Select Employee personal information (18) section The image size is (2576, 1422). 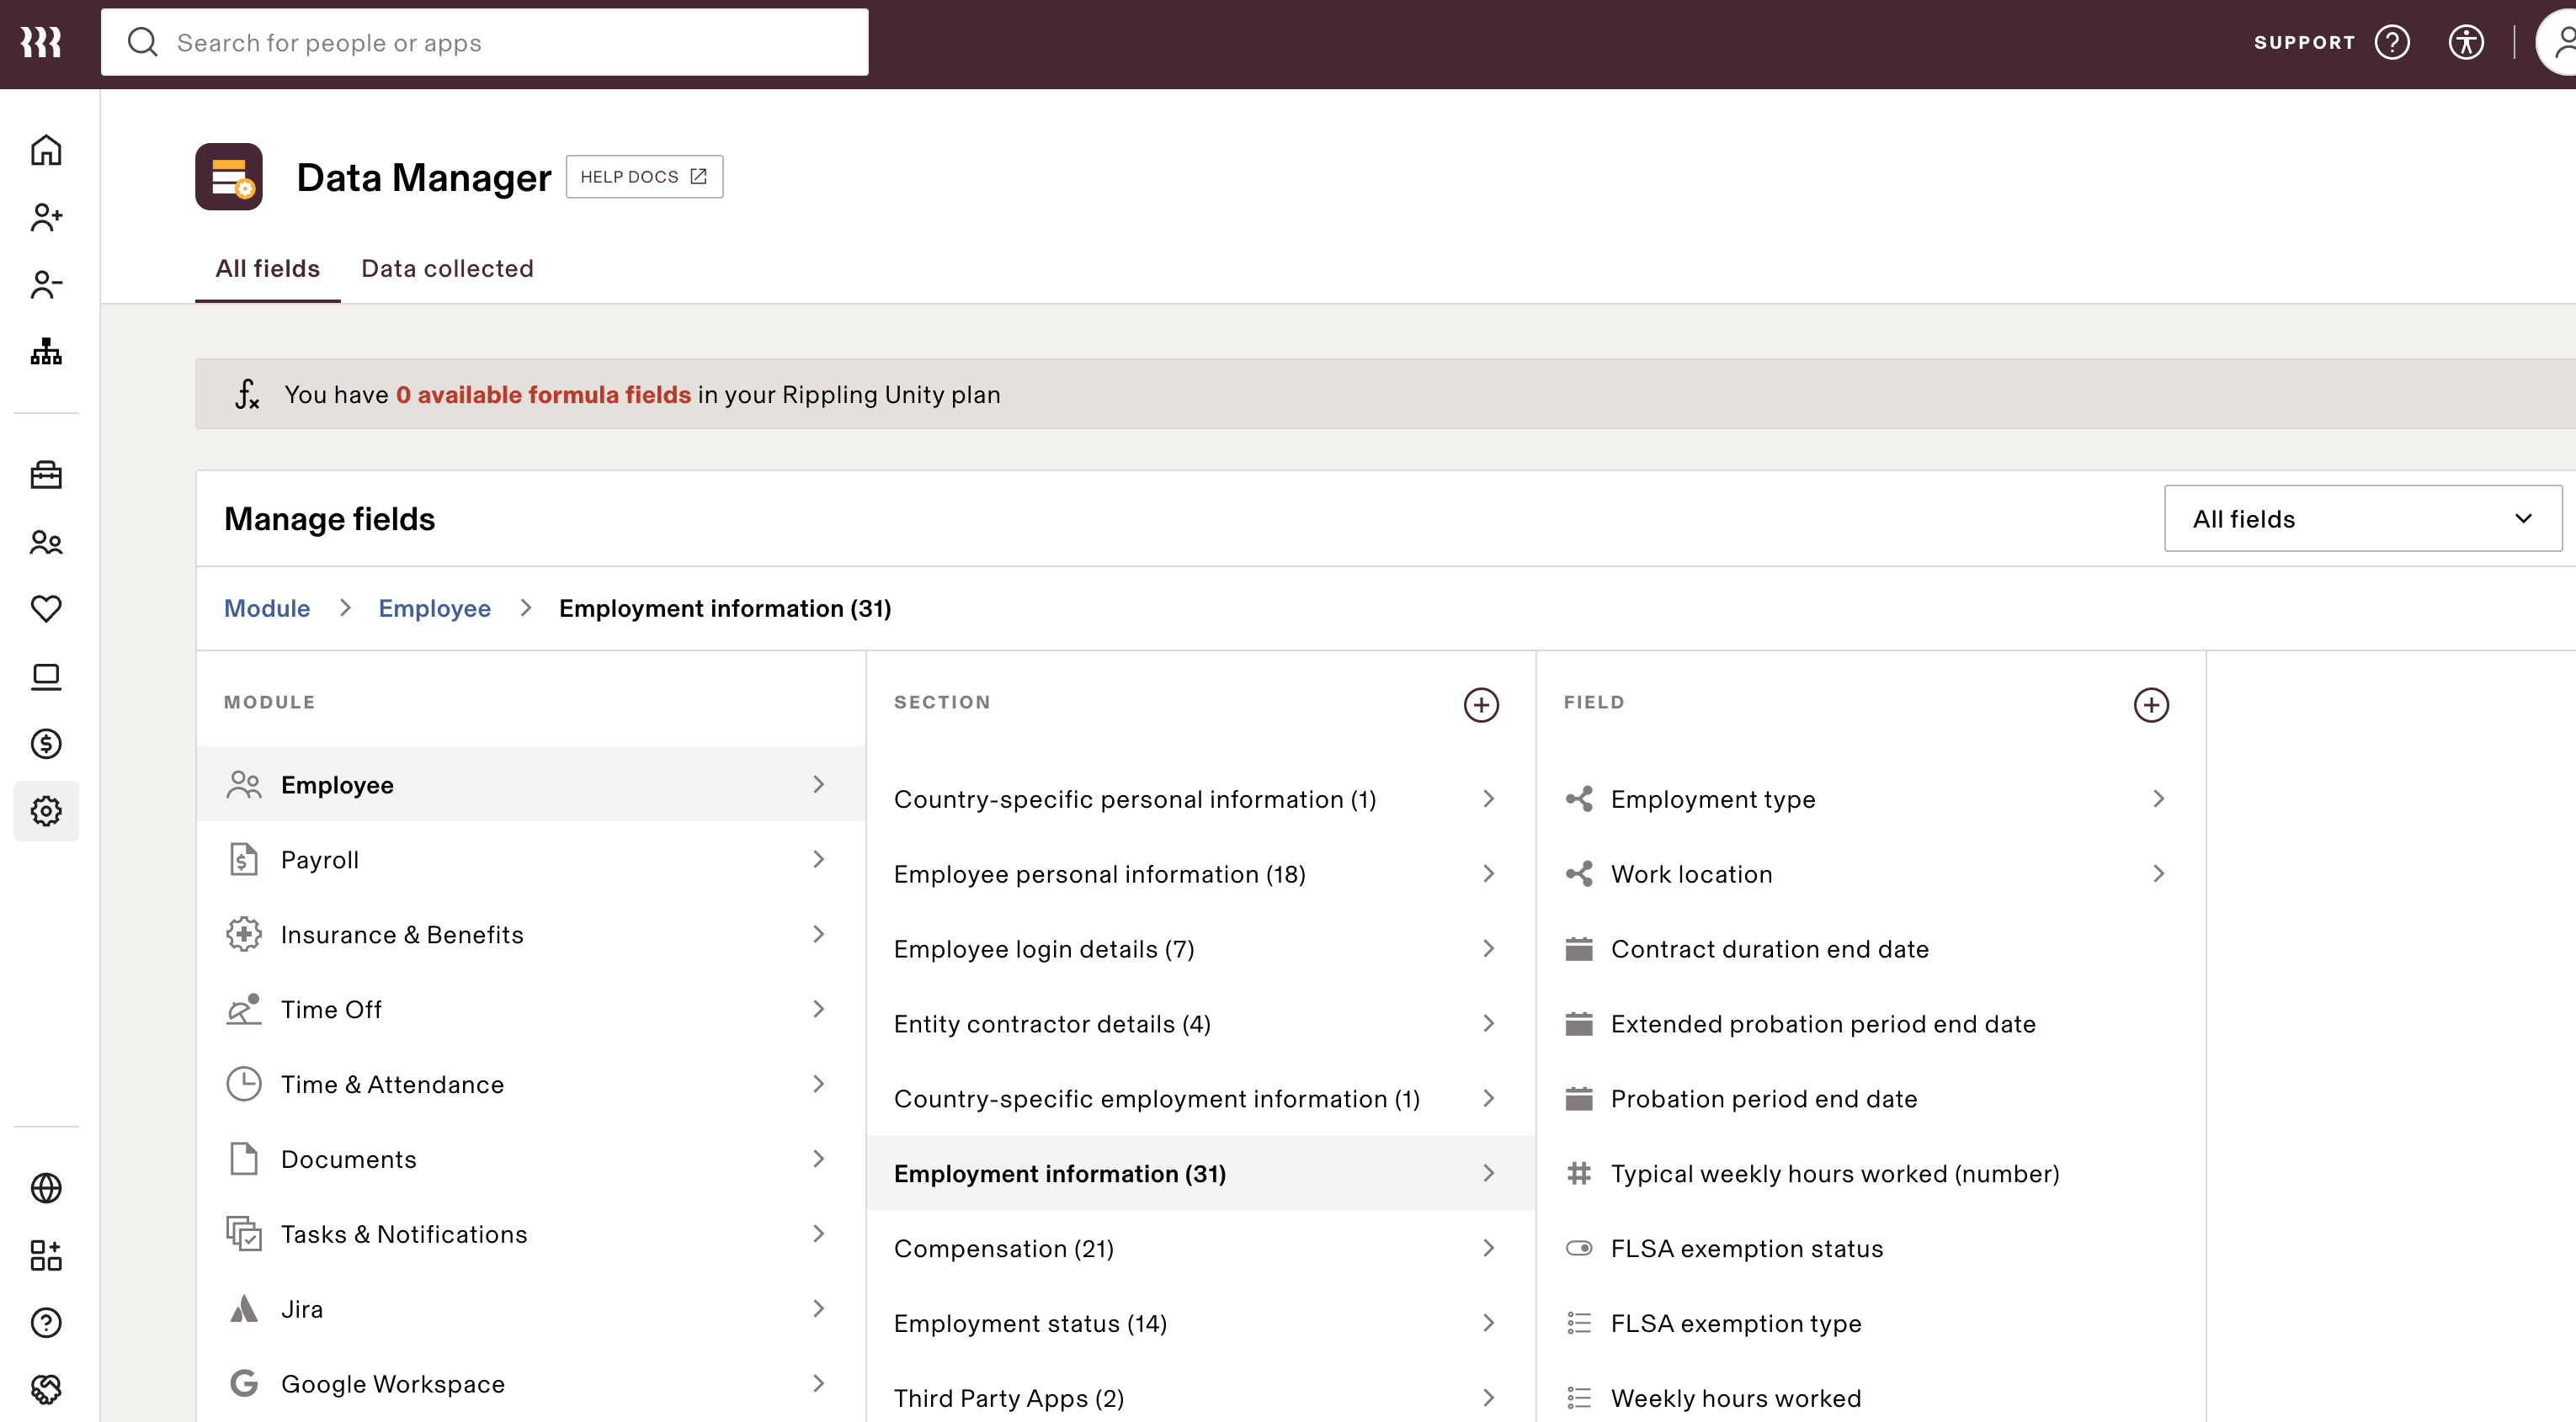click(1200, 873)
